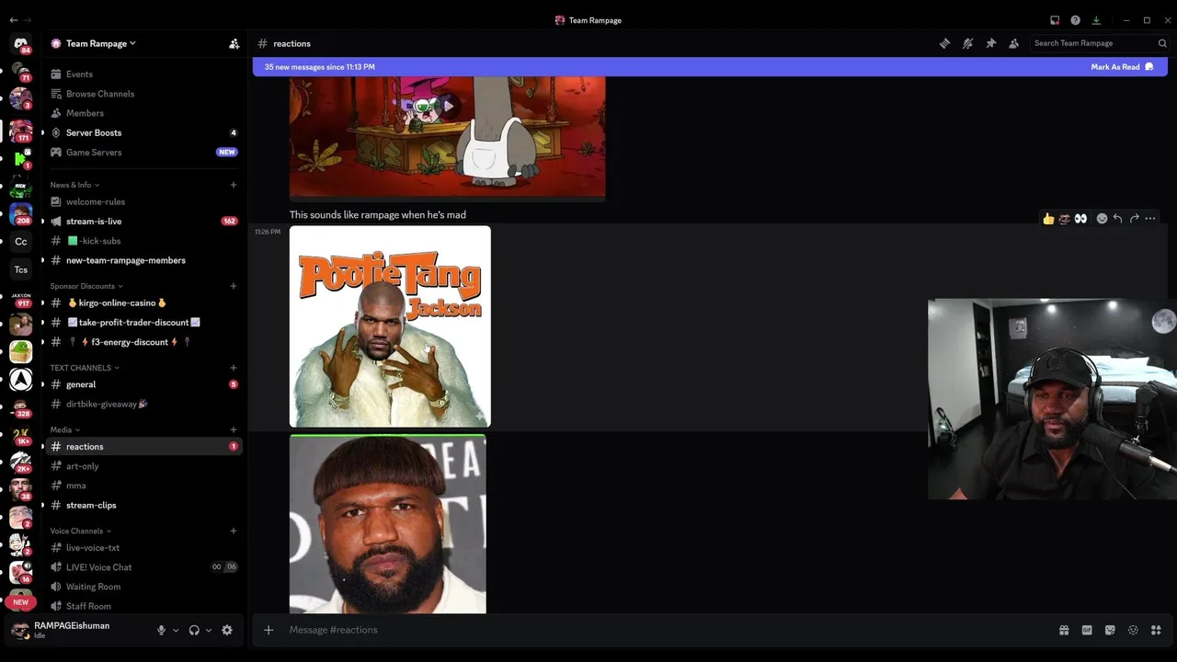Image resolution: width=1177 pixels, height=662 pixels.
Task: Open the GIF picker icon
Action: pos(1087,630)
